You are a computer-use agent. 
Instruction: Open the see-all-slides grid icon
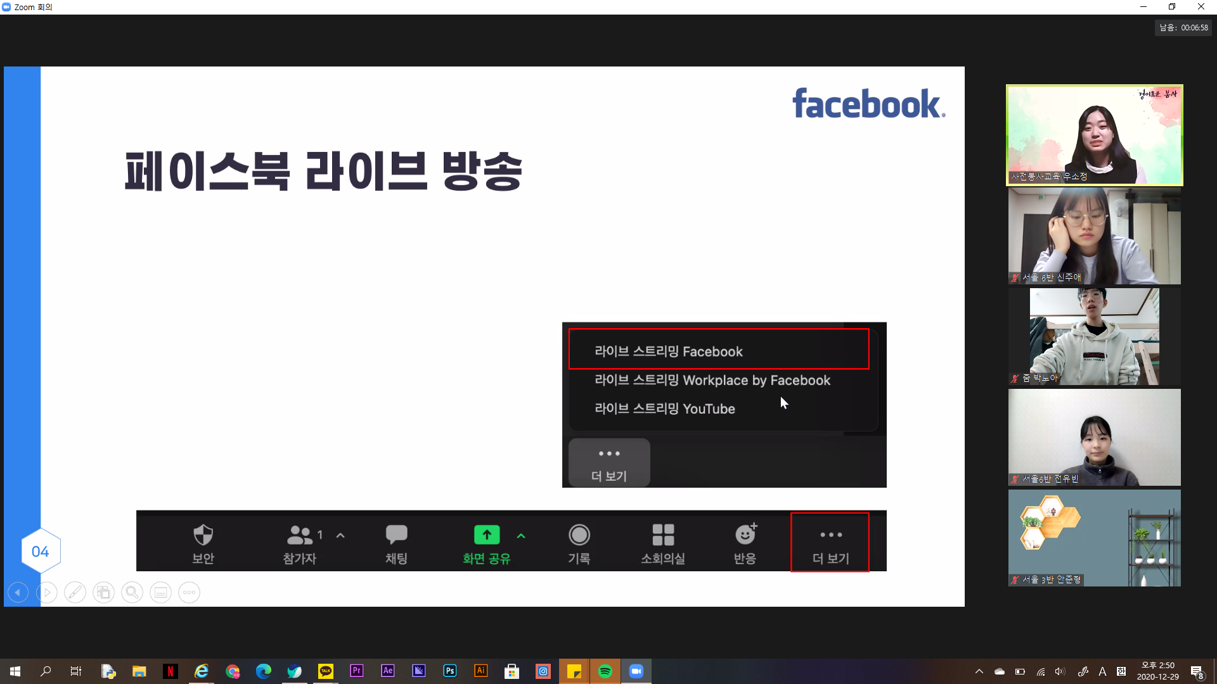point(103,593)
